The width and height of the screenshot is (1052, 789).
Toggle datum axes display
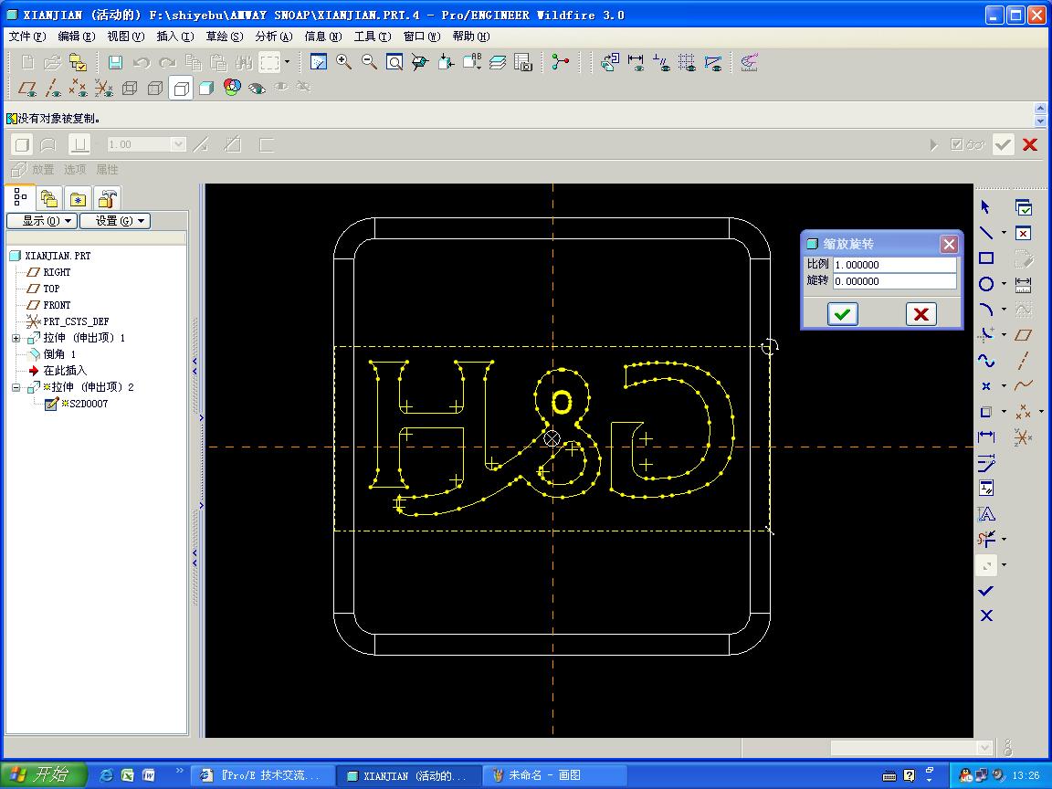[x=53, y=88]
